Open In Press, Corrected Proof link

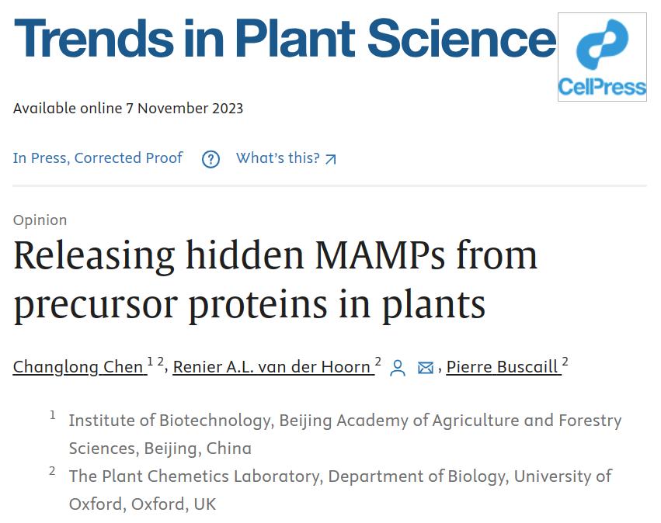pyautogui.click(x=98, y=158)
